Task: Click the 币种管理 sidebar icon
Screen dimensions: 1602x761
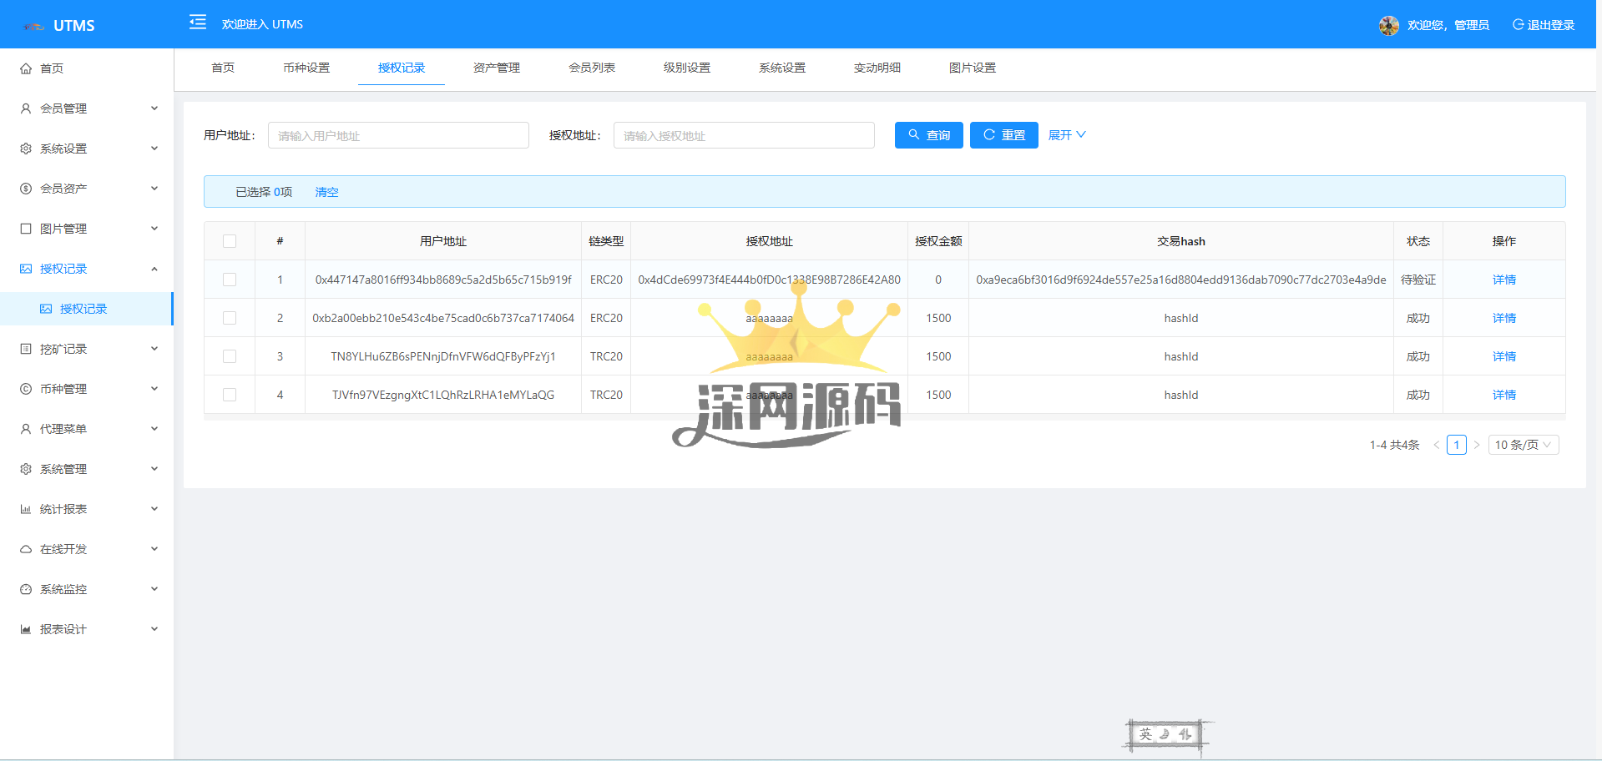Action: (26, 389)
